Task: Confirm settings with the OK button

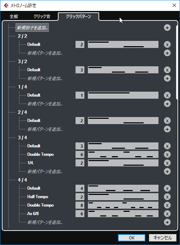Action: (132, 238)
